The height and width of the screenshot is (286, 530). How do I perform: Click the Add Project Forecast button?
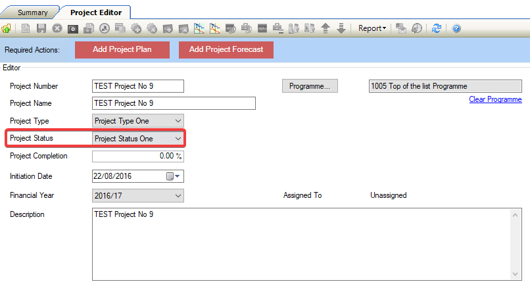point(226,49)
